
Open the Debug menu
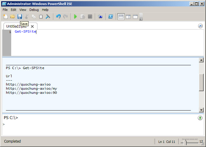coord(34,10)
